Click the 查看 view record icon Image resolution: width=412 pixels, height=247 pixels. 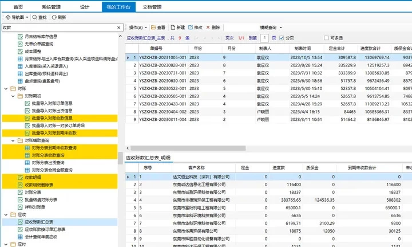point(153,28)
